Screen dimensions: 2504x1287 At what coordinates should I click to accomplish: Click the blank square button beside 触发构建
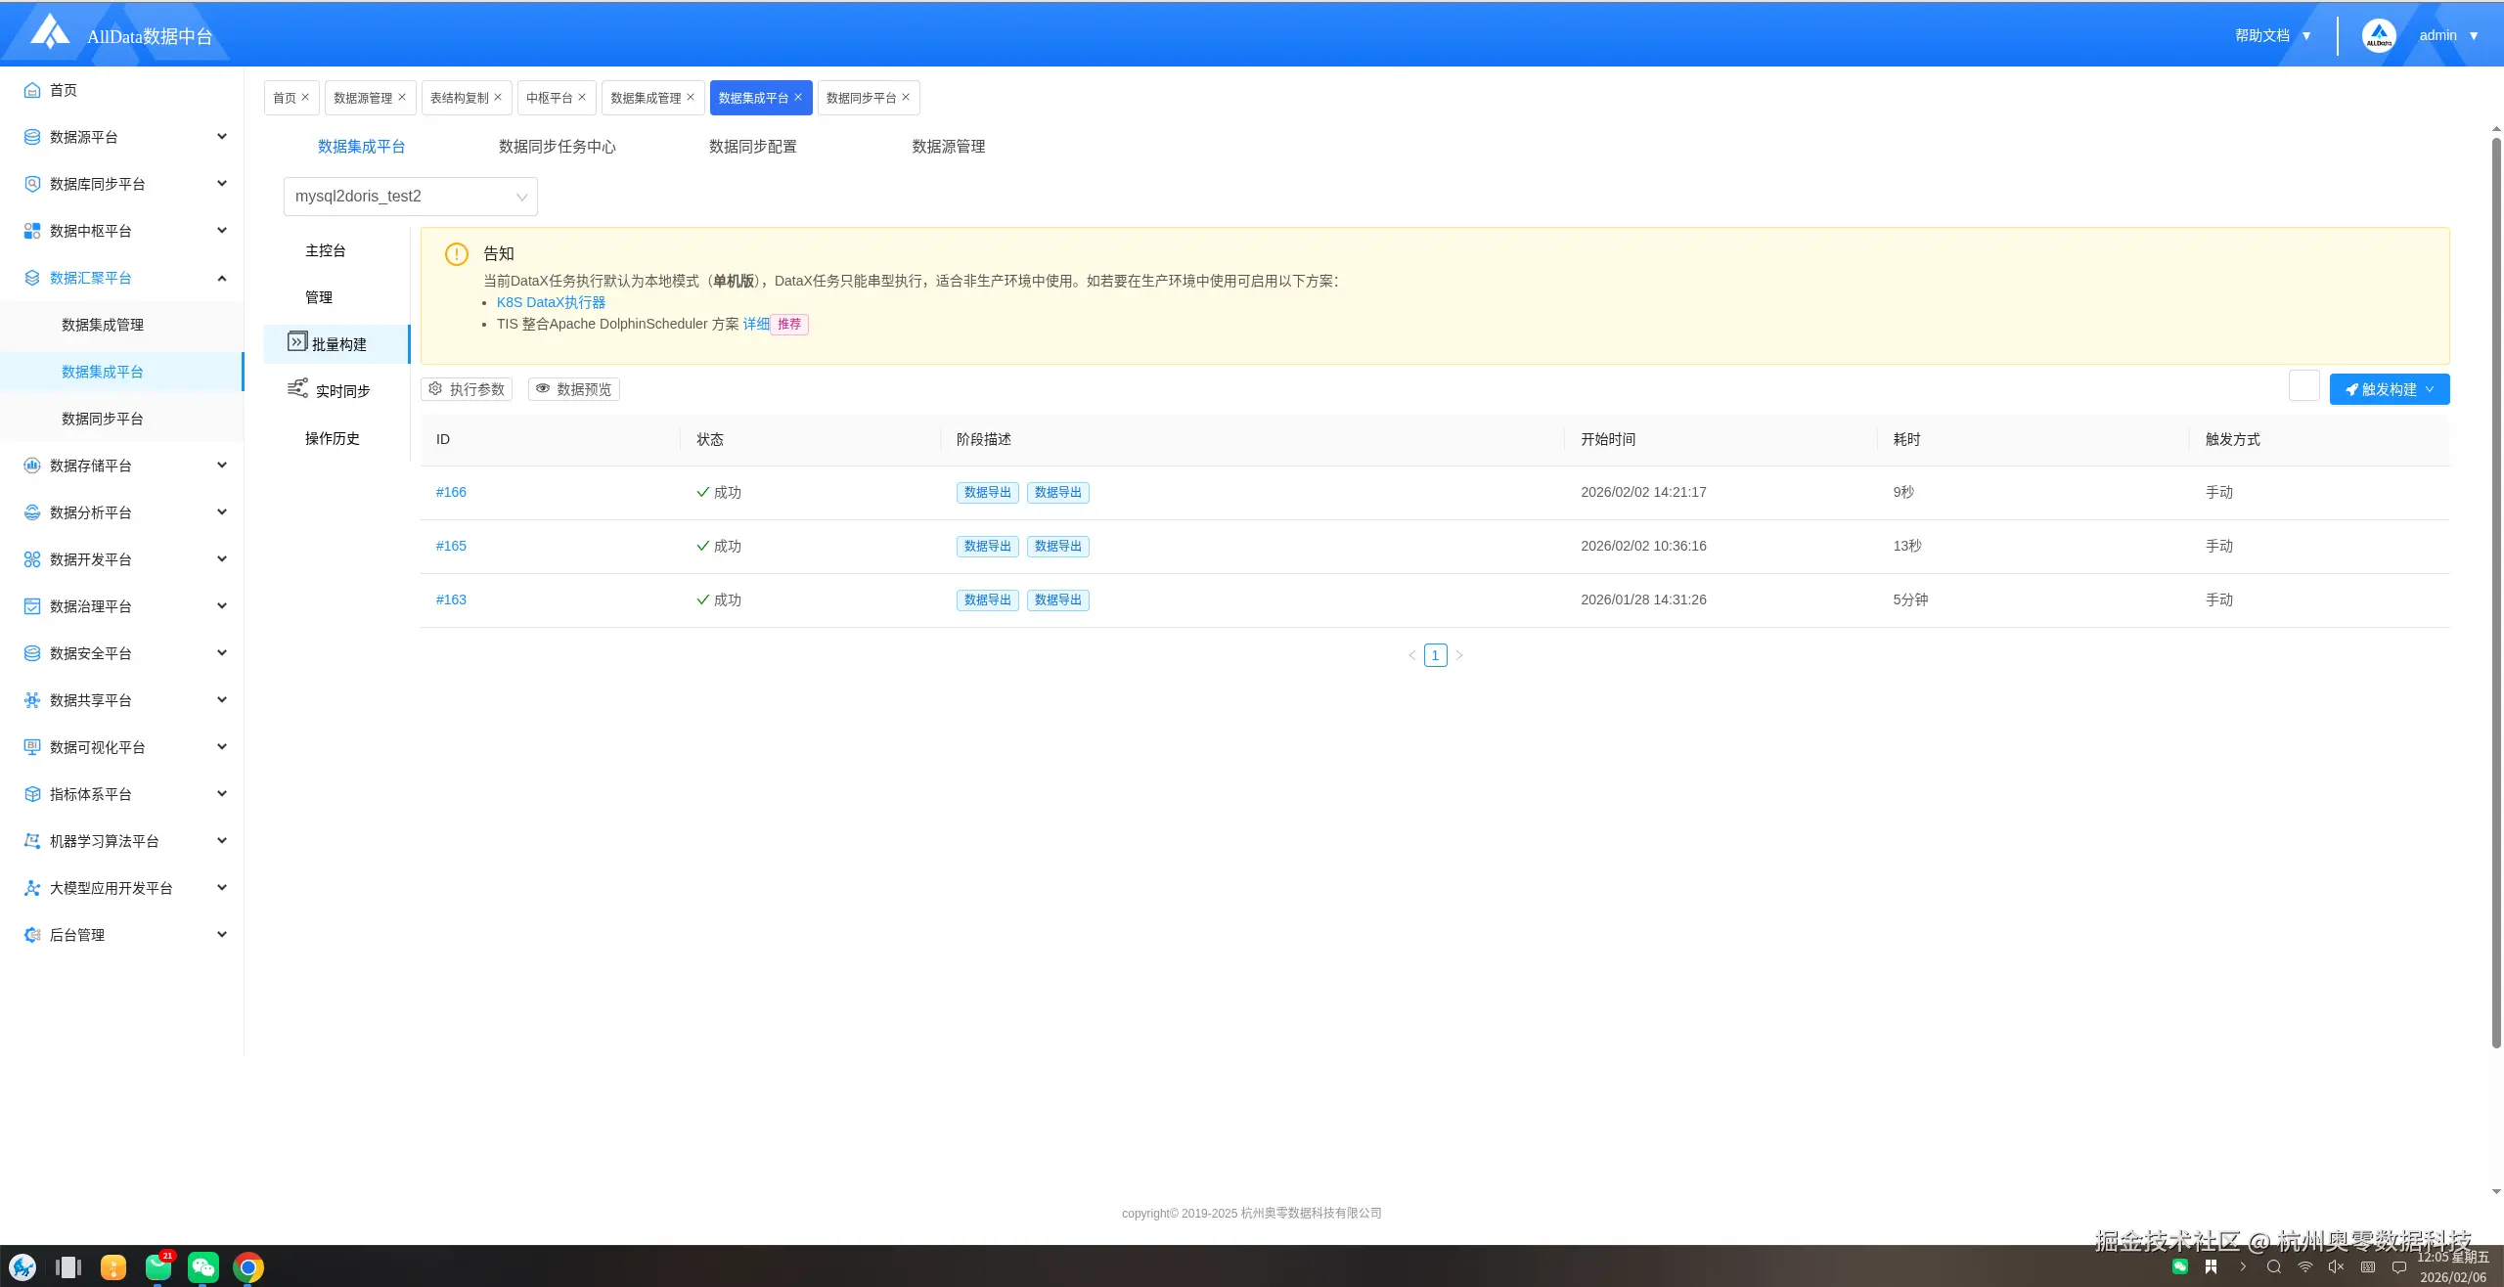pyautogui.click(x=2303, y=386)
